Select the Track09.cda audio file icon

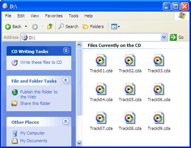click(x=159, y=118)
